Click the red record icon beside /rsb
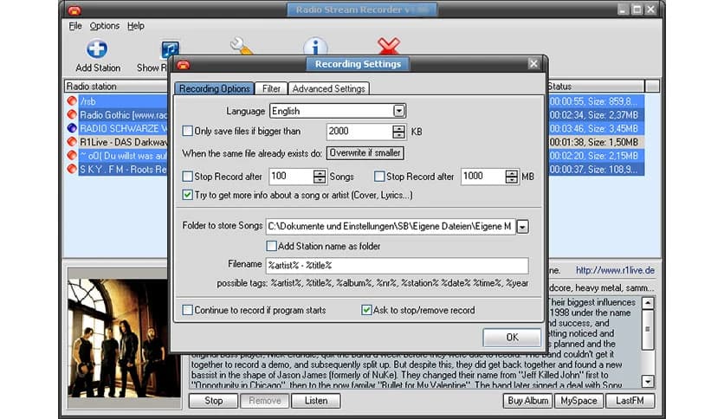Image resolution: width=724 pixels, height=419 pixels. tap(72, 101)
